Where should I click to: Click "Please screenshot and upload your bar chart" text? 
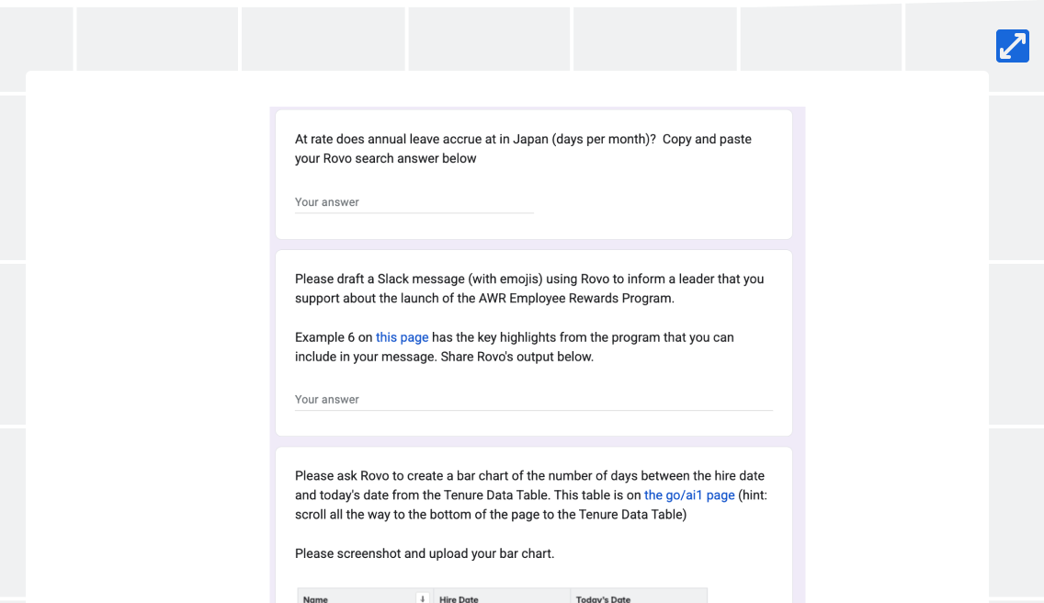tap(425, 553)
